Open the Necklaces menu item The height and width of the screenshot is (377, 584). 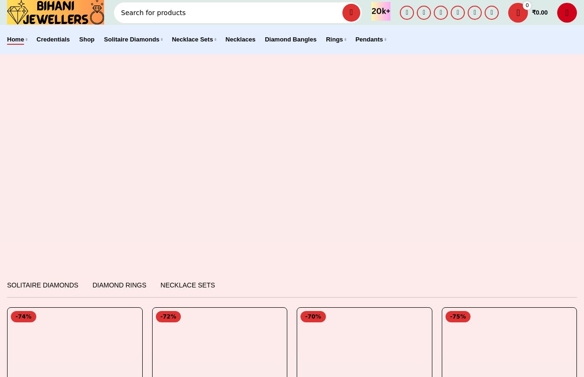(x=240, y=40)
